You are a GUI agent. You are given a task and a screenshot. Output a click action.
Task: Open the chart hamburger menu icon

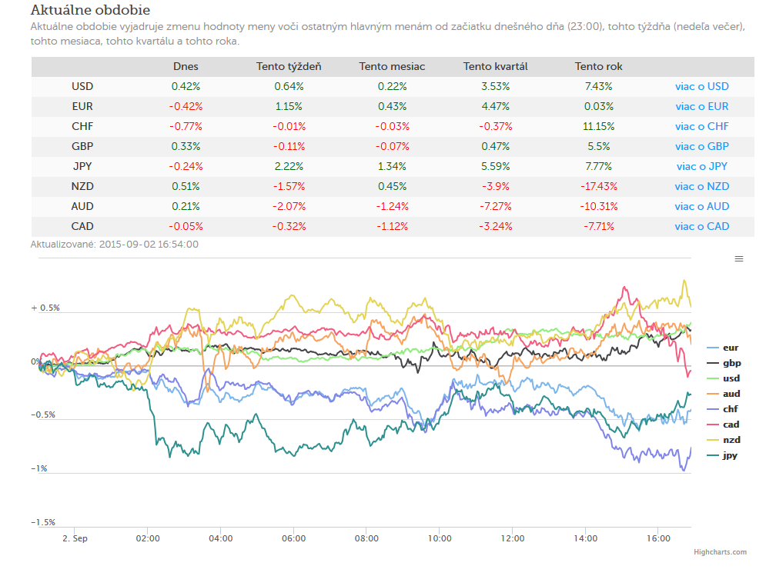[739, 258]
